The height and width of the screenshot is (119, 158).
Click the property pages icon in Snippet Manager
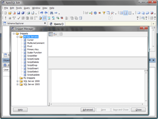[x=61, y=34]
